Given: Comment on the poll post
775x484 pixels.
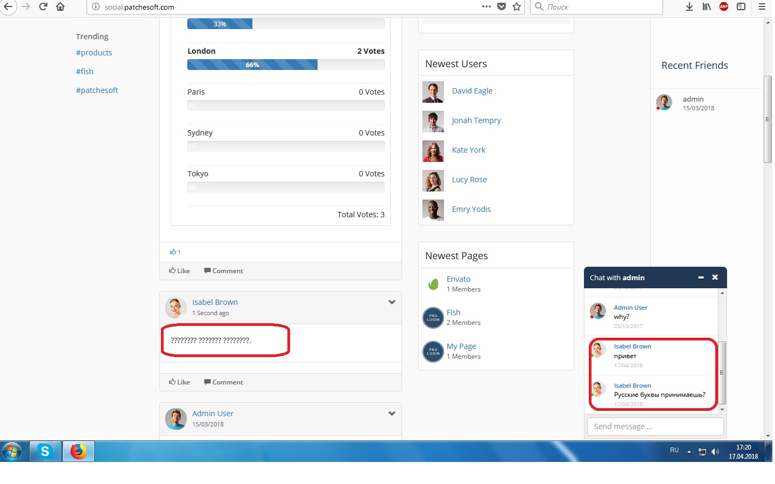Looking at the screenshot, I should (223, 271).
